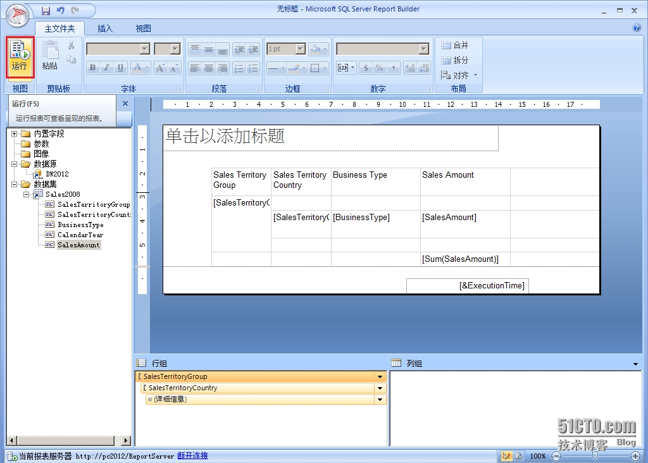Click the numbered list icon
The image size is (648, 463).
click(x=253, y=68)
